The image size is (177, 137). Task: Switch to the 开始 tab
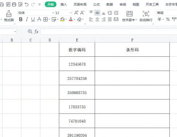click(x=51, y=5)
